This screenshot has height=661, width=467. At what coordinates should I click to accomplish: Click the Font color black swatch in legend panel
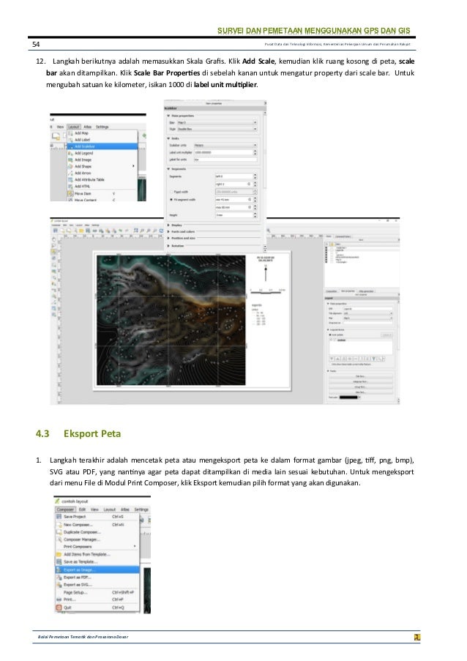coord(348,397)
